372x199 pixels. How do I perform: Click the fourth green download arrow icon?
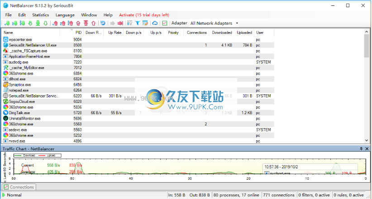click(x=30, y=23)
